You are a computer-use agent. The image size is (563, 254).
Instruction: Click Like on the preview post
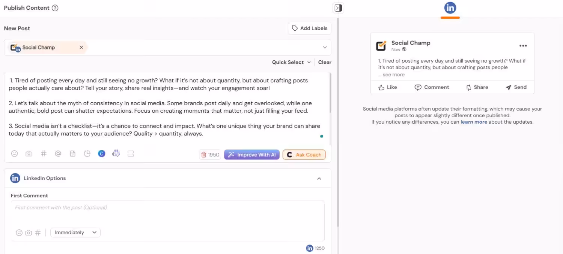tap(388, 87)
